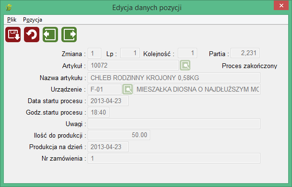Click the Zmiana input field
This screenshot has width=292, height=187.
tap(94, 53)
